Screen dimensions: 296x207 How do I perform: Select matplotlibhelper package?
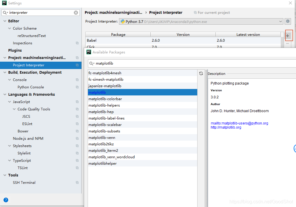click(x=142, y=163)
